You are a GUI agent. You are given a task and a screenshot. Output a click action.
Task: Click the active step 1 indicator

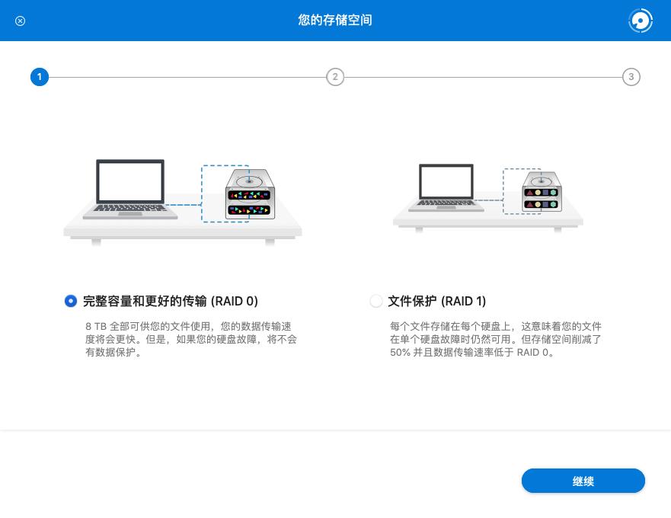click(x=39, y=77)
